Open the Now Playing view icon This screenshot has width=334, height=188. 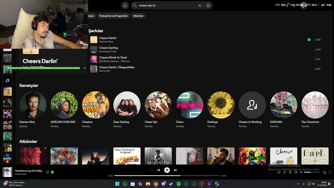tap(279, 172)
